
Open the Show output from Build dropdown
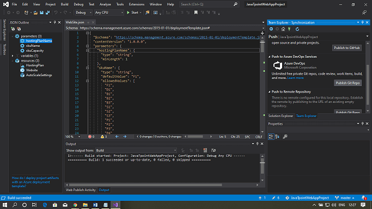[136, 150]
